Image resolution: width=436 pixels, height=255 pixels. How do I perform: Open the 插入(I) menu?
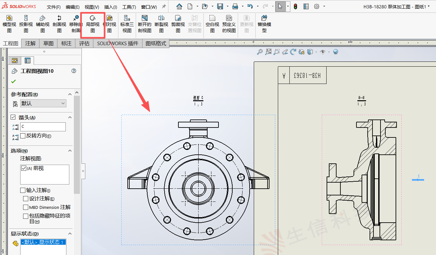pyautogui.click(x=111, y=7)
